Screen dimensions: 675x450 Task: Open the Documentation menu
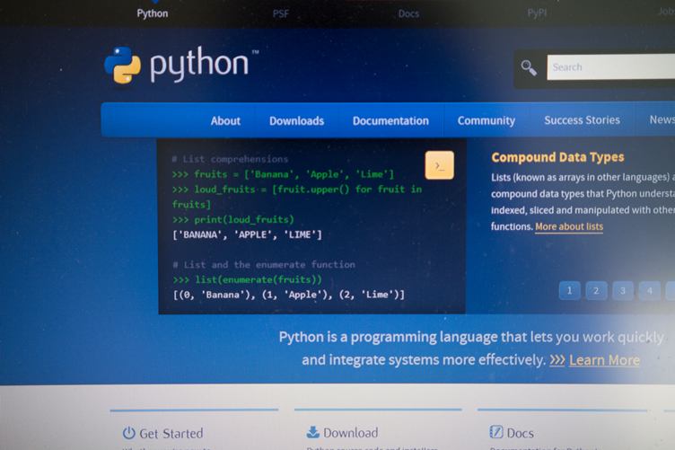click(x=390, y=121)
